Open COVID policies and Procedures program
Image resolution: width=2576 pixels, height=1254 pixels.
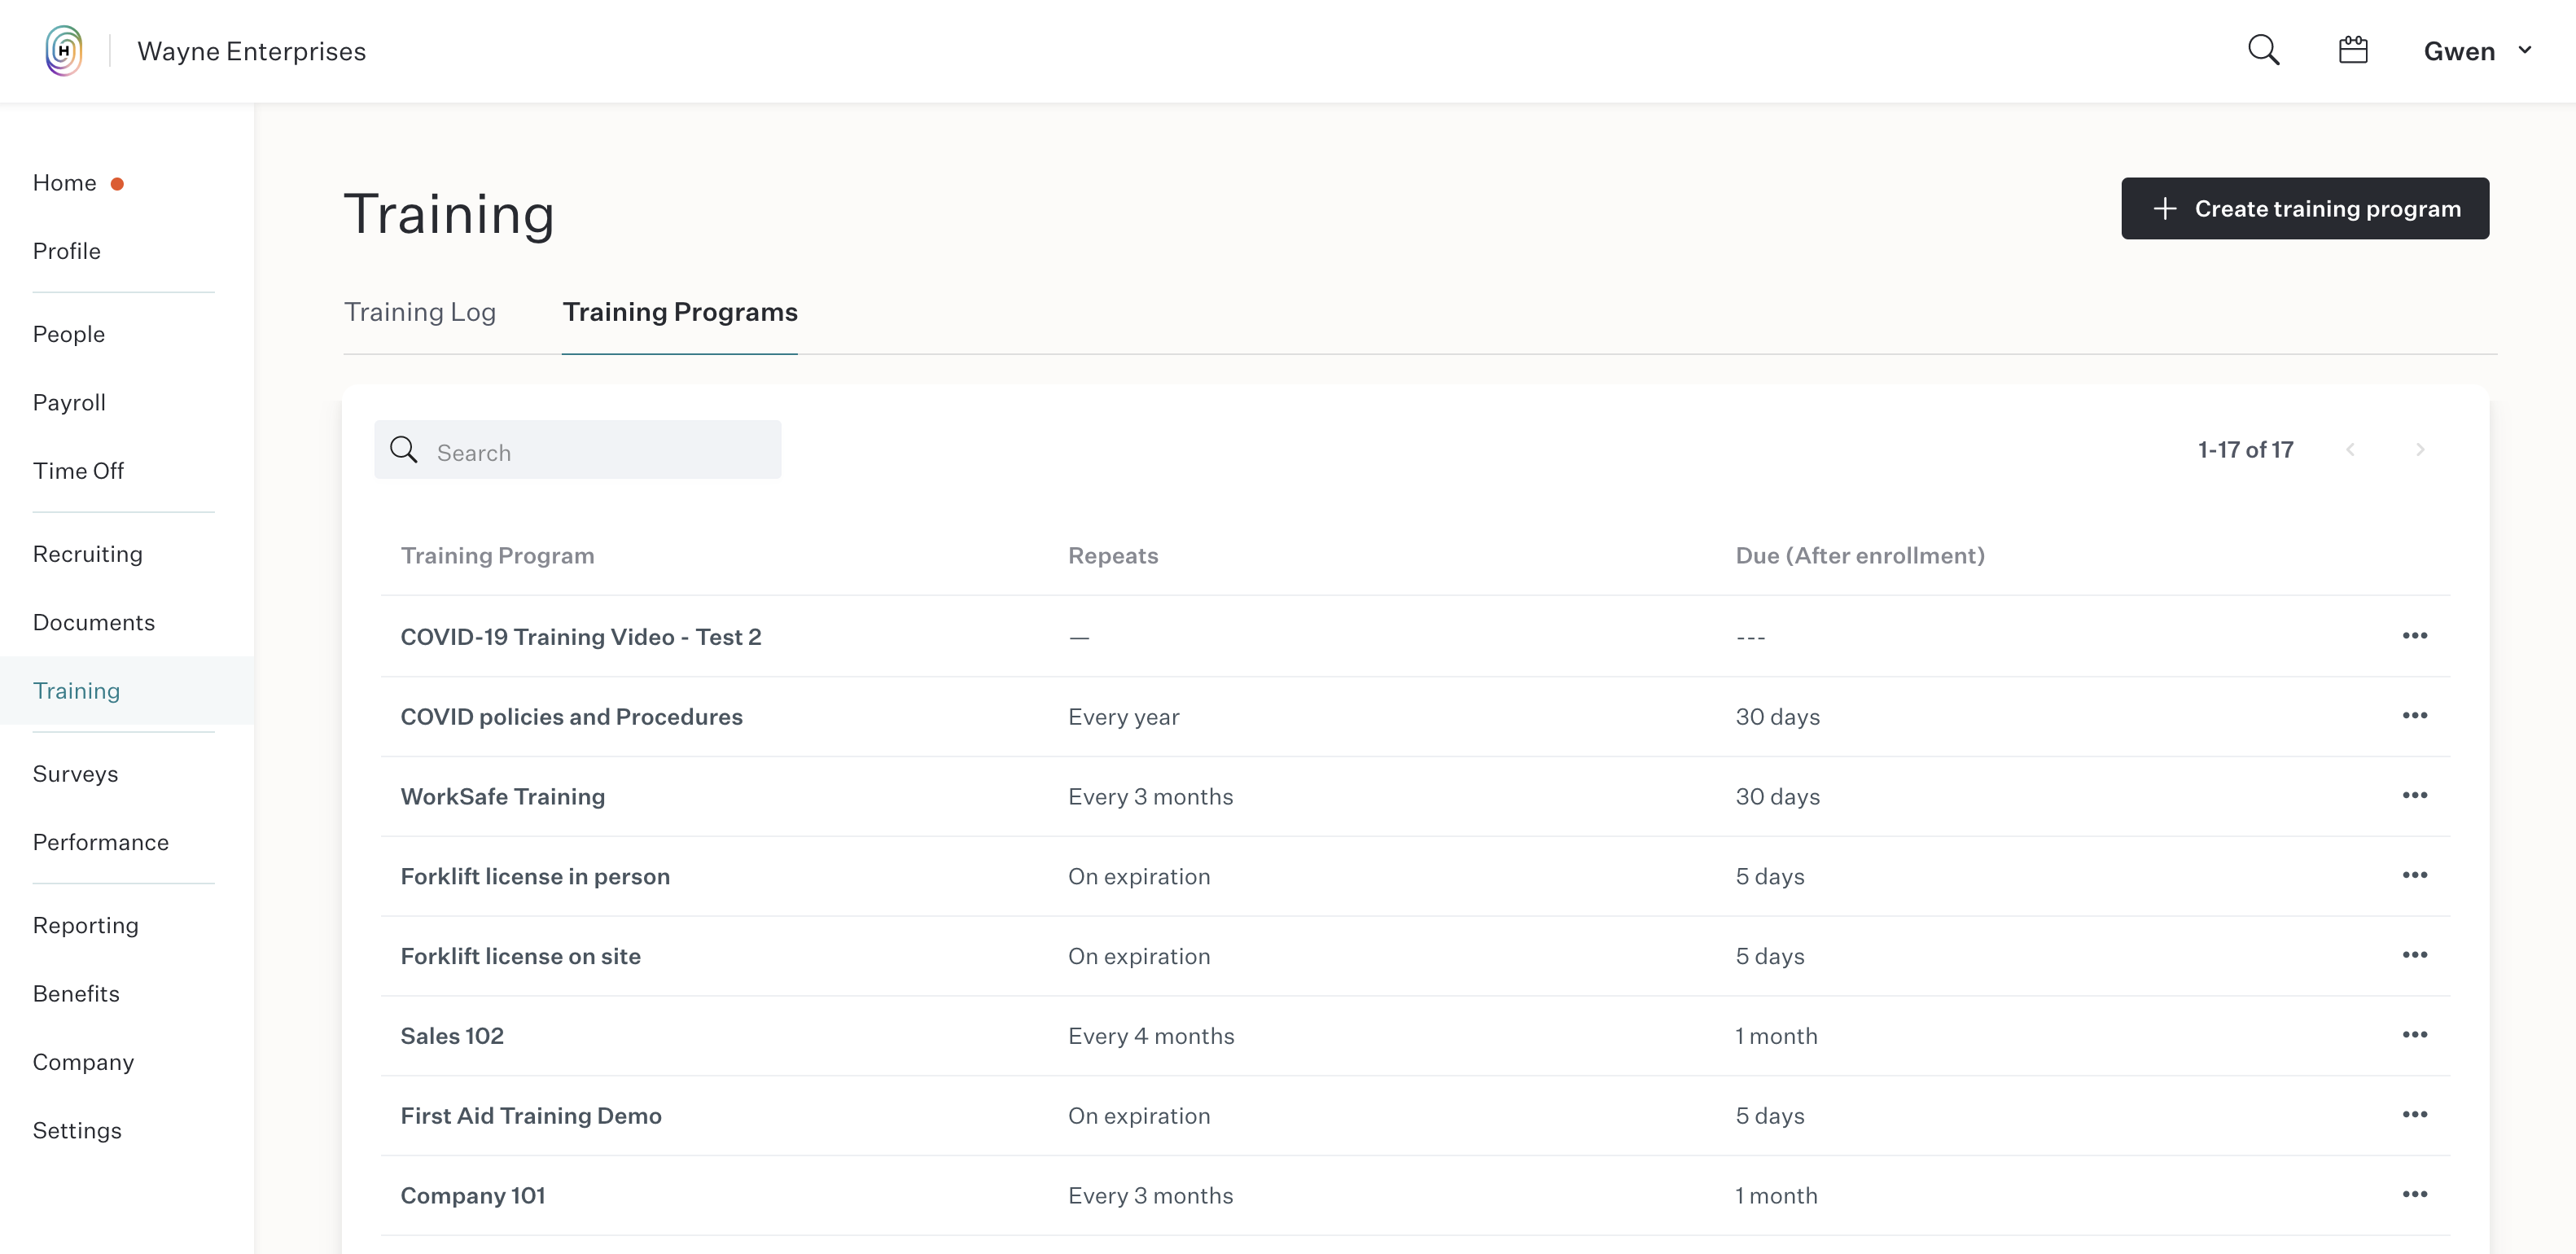(x=572, y=717)
